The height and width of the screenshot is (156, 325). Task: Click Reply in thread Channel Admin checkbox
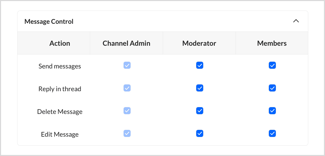pos(127,88)
